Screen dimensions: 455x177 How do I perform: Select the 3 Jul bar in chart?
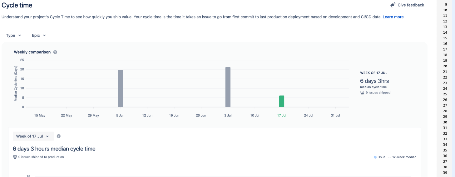pos(228,87)
